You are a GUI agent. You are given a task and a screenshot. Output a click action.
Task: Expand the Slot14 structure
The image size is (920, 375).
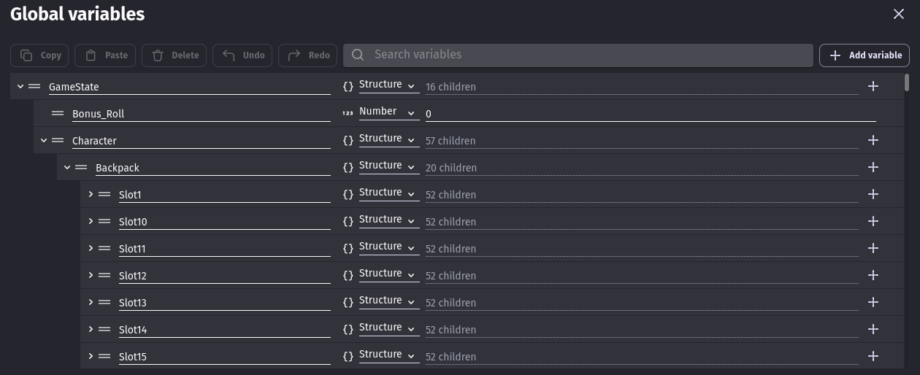tap(91, 330)
